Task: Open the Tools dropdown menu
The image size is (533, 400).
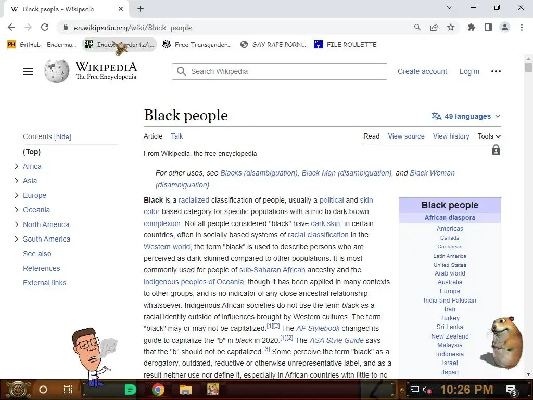Action: click(489, 136)
